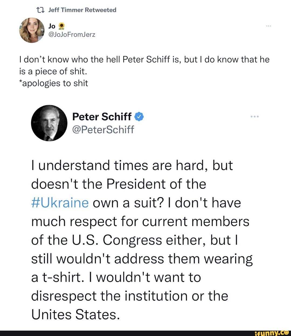Open the @JoJoFromJerz profile handle

pos(72,34)
